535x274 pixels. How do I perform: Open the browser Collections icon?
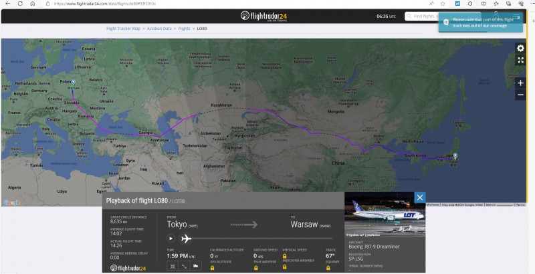pyautogui.click(x=508, y=4)
